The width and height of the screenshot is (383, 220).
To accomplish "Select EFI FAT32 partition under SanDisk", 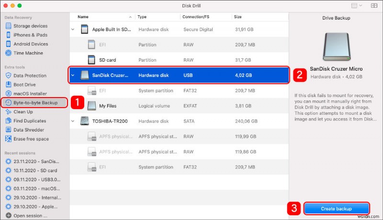I will point(179,91).
